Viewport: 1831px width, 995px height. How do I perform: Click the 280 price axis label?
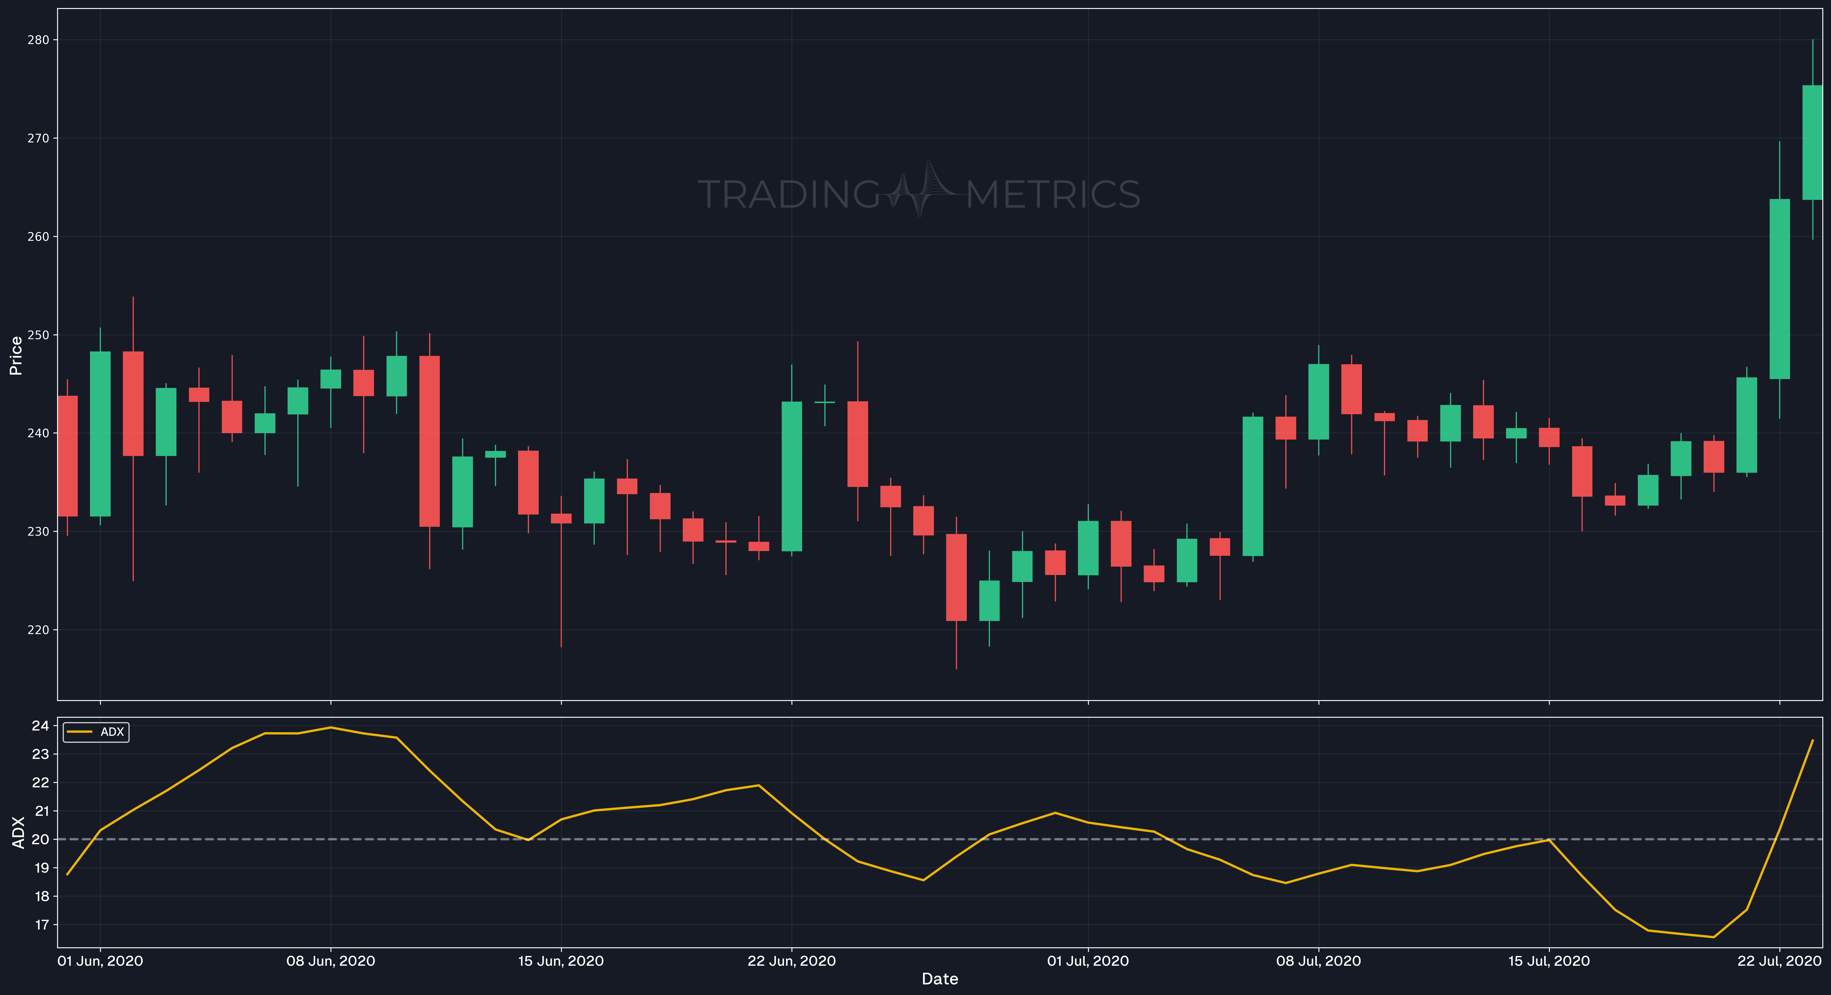(38, 40)
